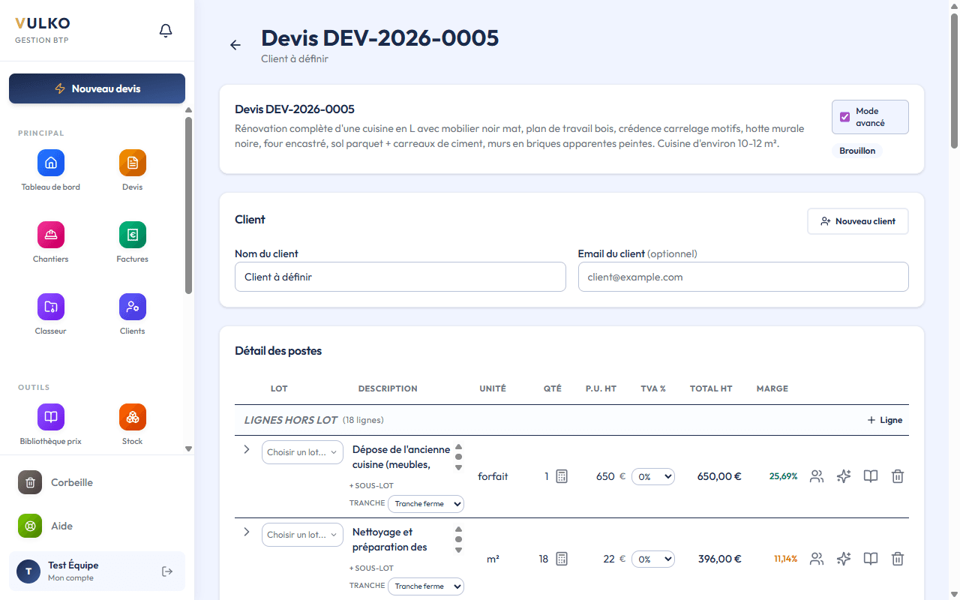Add a line with + Ligne
This screenshot has width=960, height=600.
pyautogui.click(x=885, y=420)
